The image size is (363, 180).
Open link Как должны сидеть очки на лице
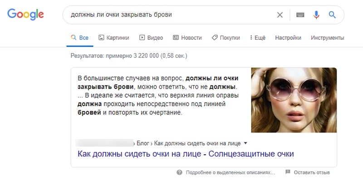tap(186, 154)
